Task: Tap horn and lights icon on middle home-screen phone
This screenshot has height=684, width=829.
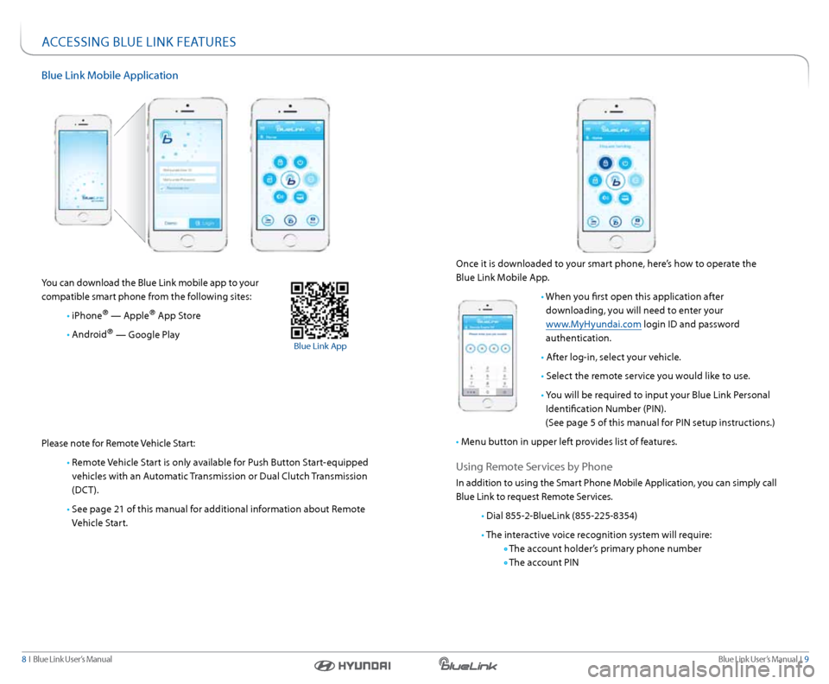Action: [280, 197]
